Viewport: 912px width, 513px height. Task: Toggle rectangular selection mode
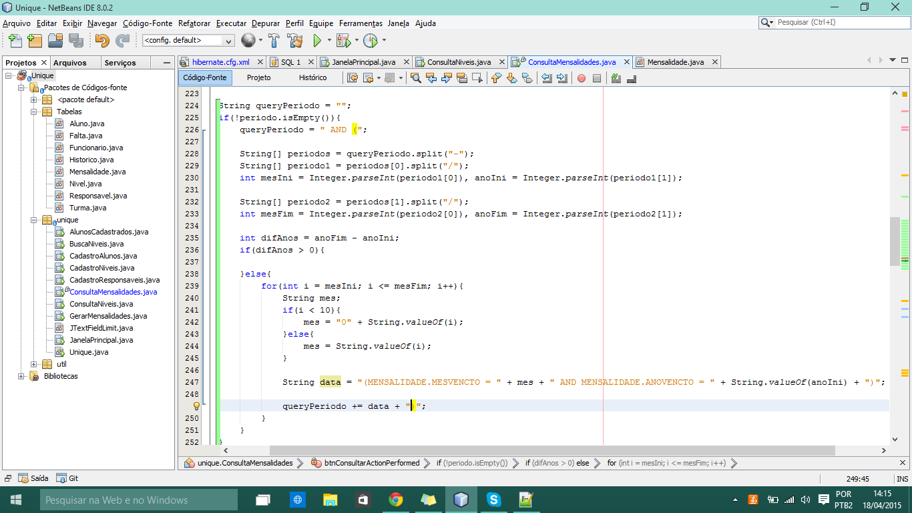tap(477, 78)
